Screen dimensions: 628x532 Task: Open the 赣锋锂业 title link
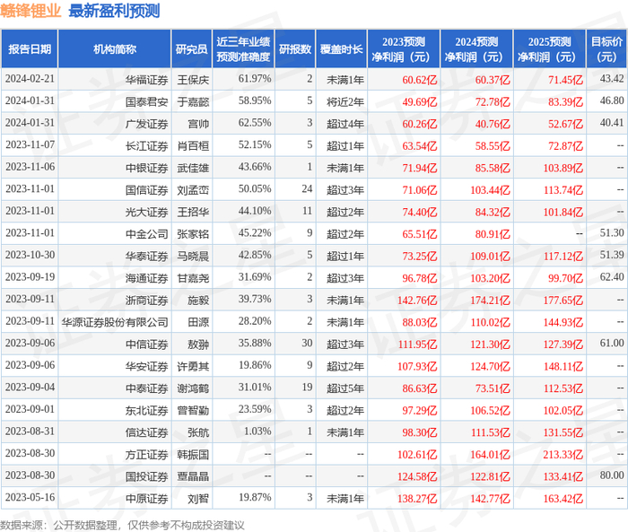coord(31,11)
